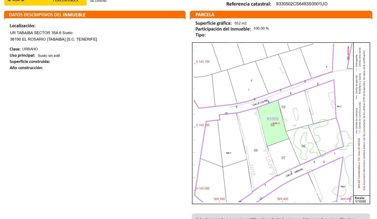Click the '552 m2' surface value
The image size is (377, 219).
coord(240,23)
